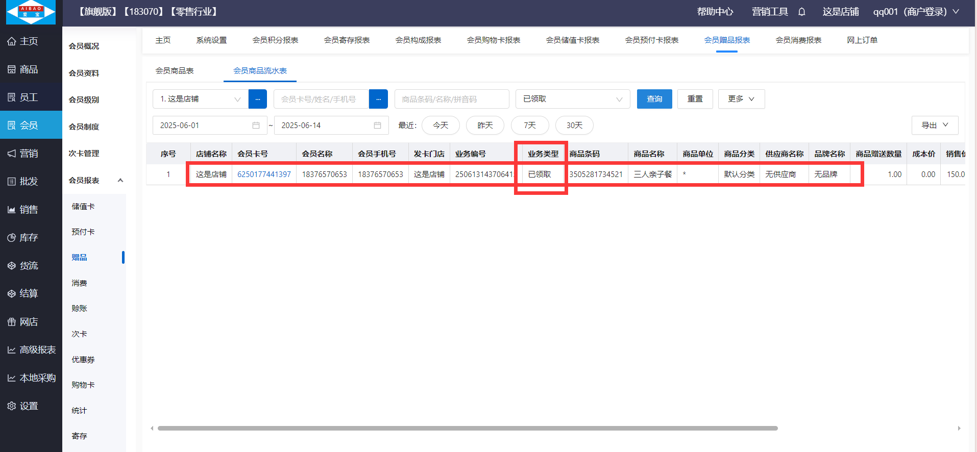Open the 库存 inventory sidebar item
Image resolution: width=977 pixels, height=452 pixels.
point(23,238)
